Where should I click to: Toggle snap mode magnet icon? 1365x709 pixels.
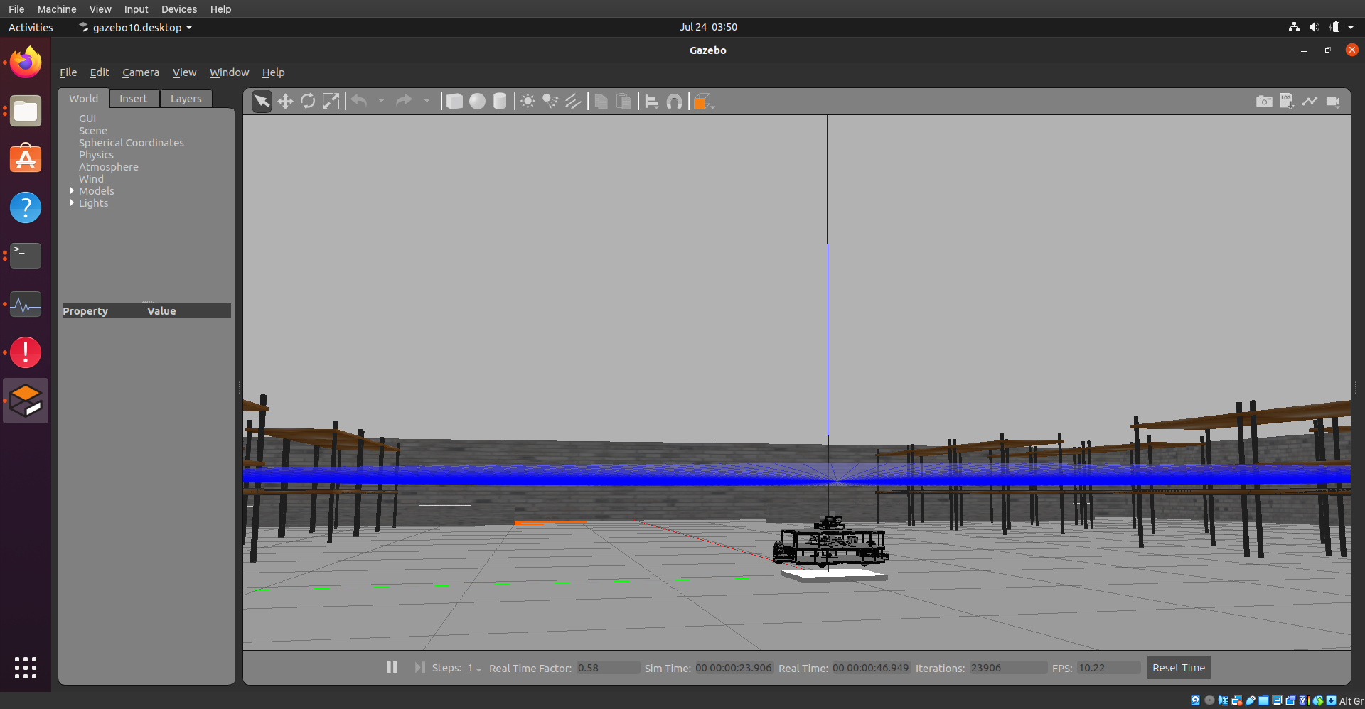point(674,102)
